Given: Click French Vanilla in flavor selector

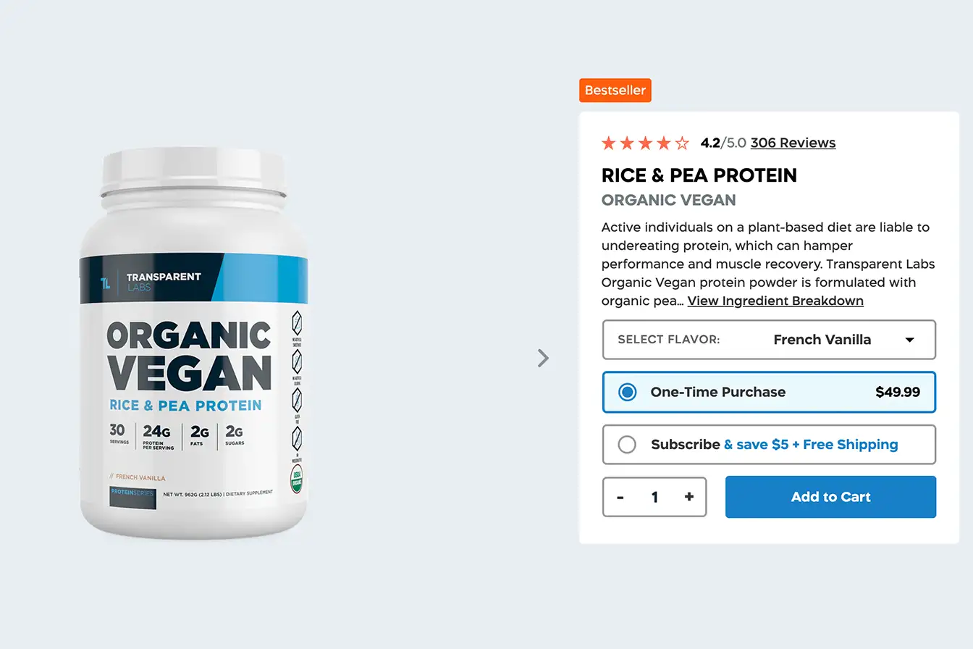Looking at the screenshot, I should pyautogui.click(x=822, y=340).
